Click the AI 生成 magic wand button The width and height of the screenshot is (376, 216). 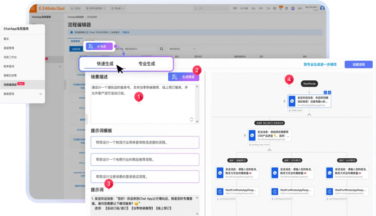tap(99, 46)
